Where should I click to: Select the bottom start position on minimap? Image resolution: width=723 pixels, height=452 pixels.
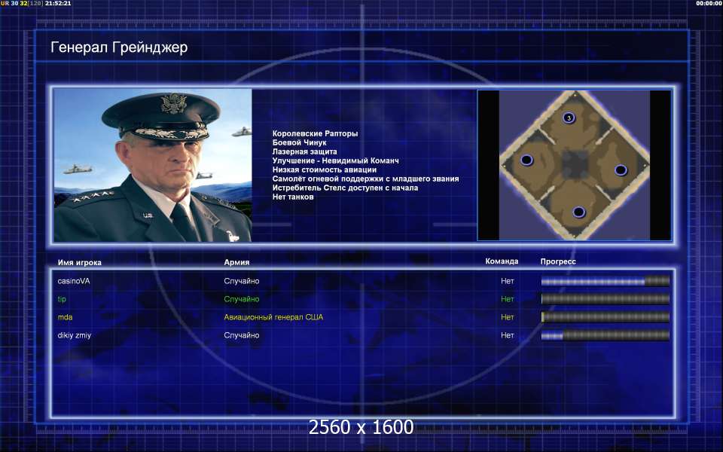[x=578, y=212]
